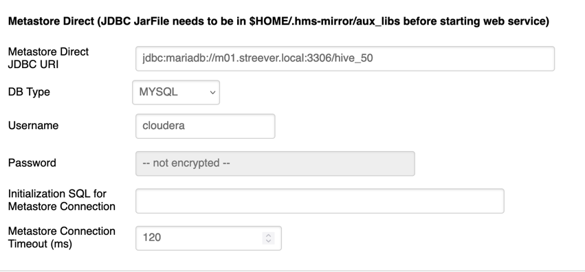Screen dimensions: 585x272
Task: Click the "Password" label text
Action: pyautogui.click(x=32, y=163)
